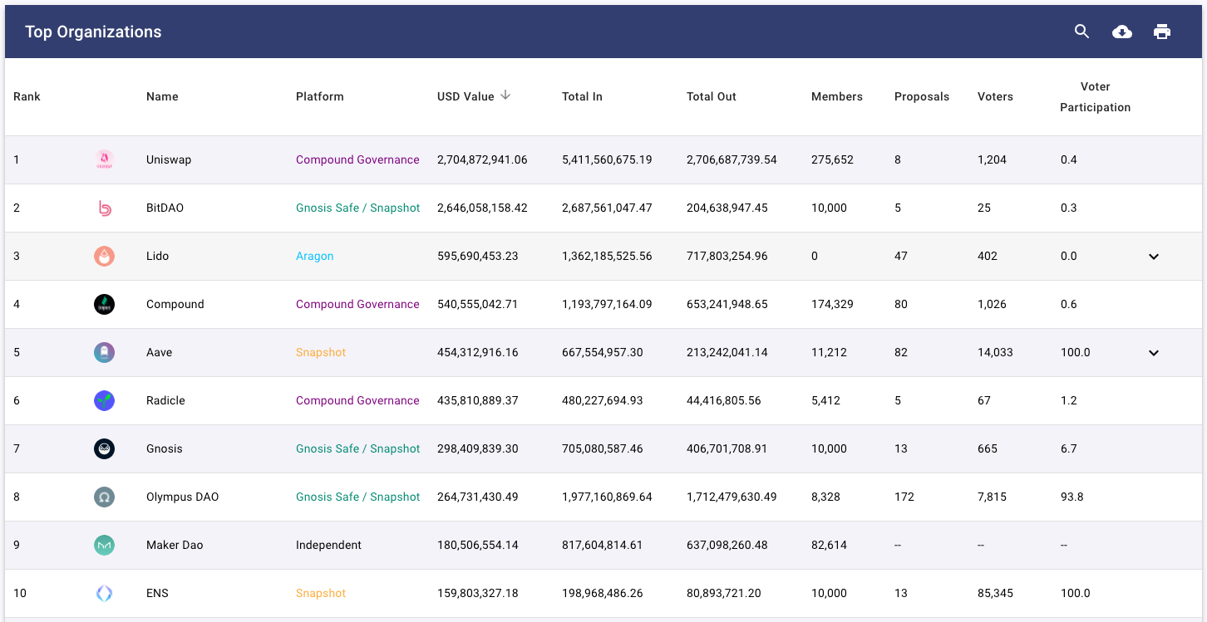Sort by Members column header
Viewport: 1207px width, 622px height.
(837, 96)
